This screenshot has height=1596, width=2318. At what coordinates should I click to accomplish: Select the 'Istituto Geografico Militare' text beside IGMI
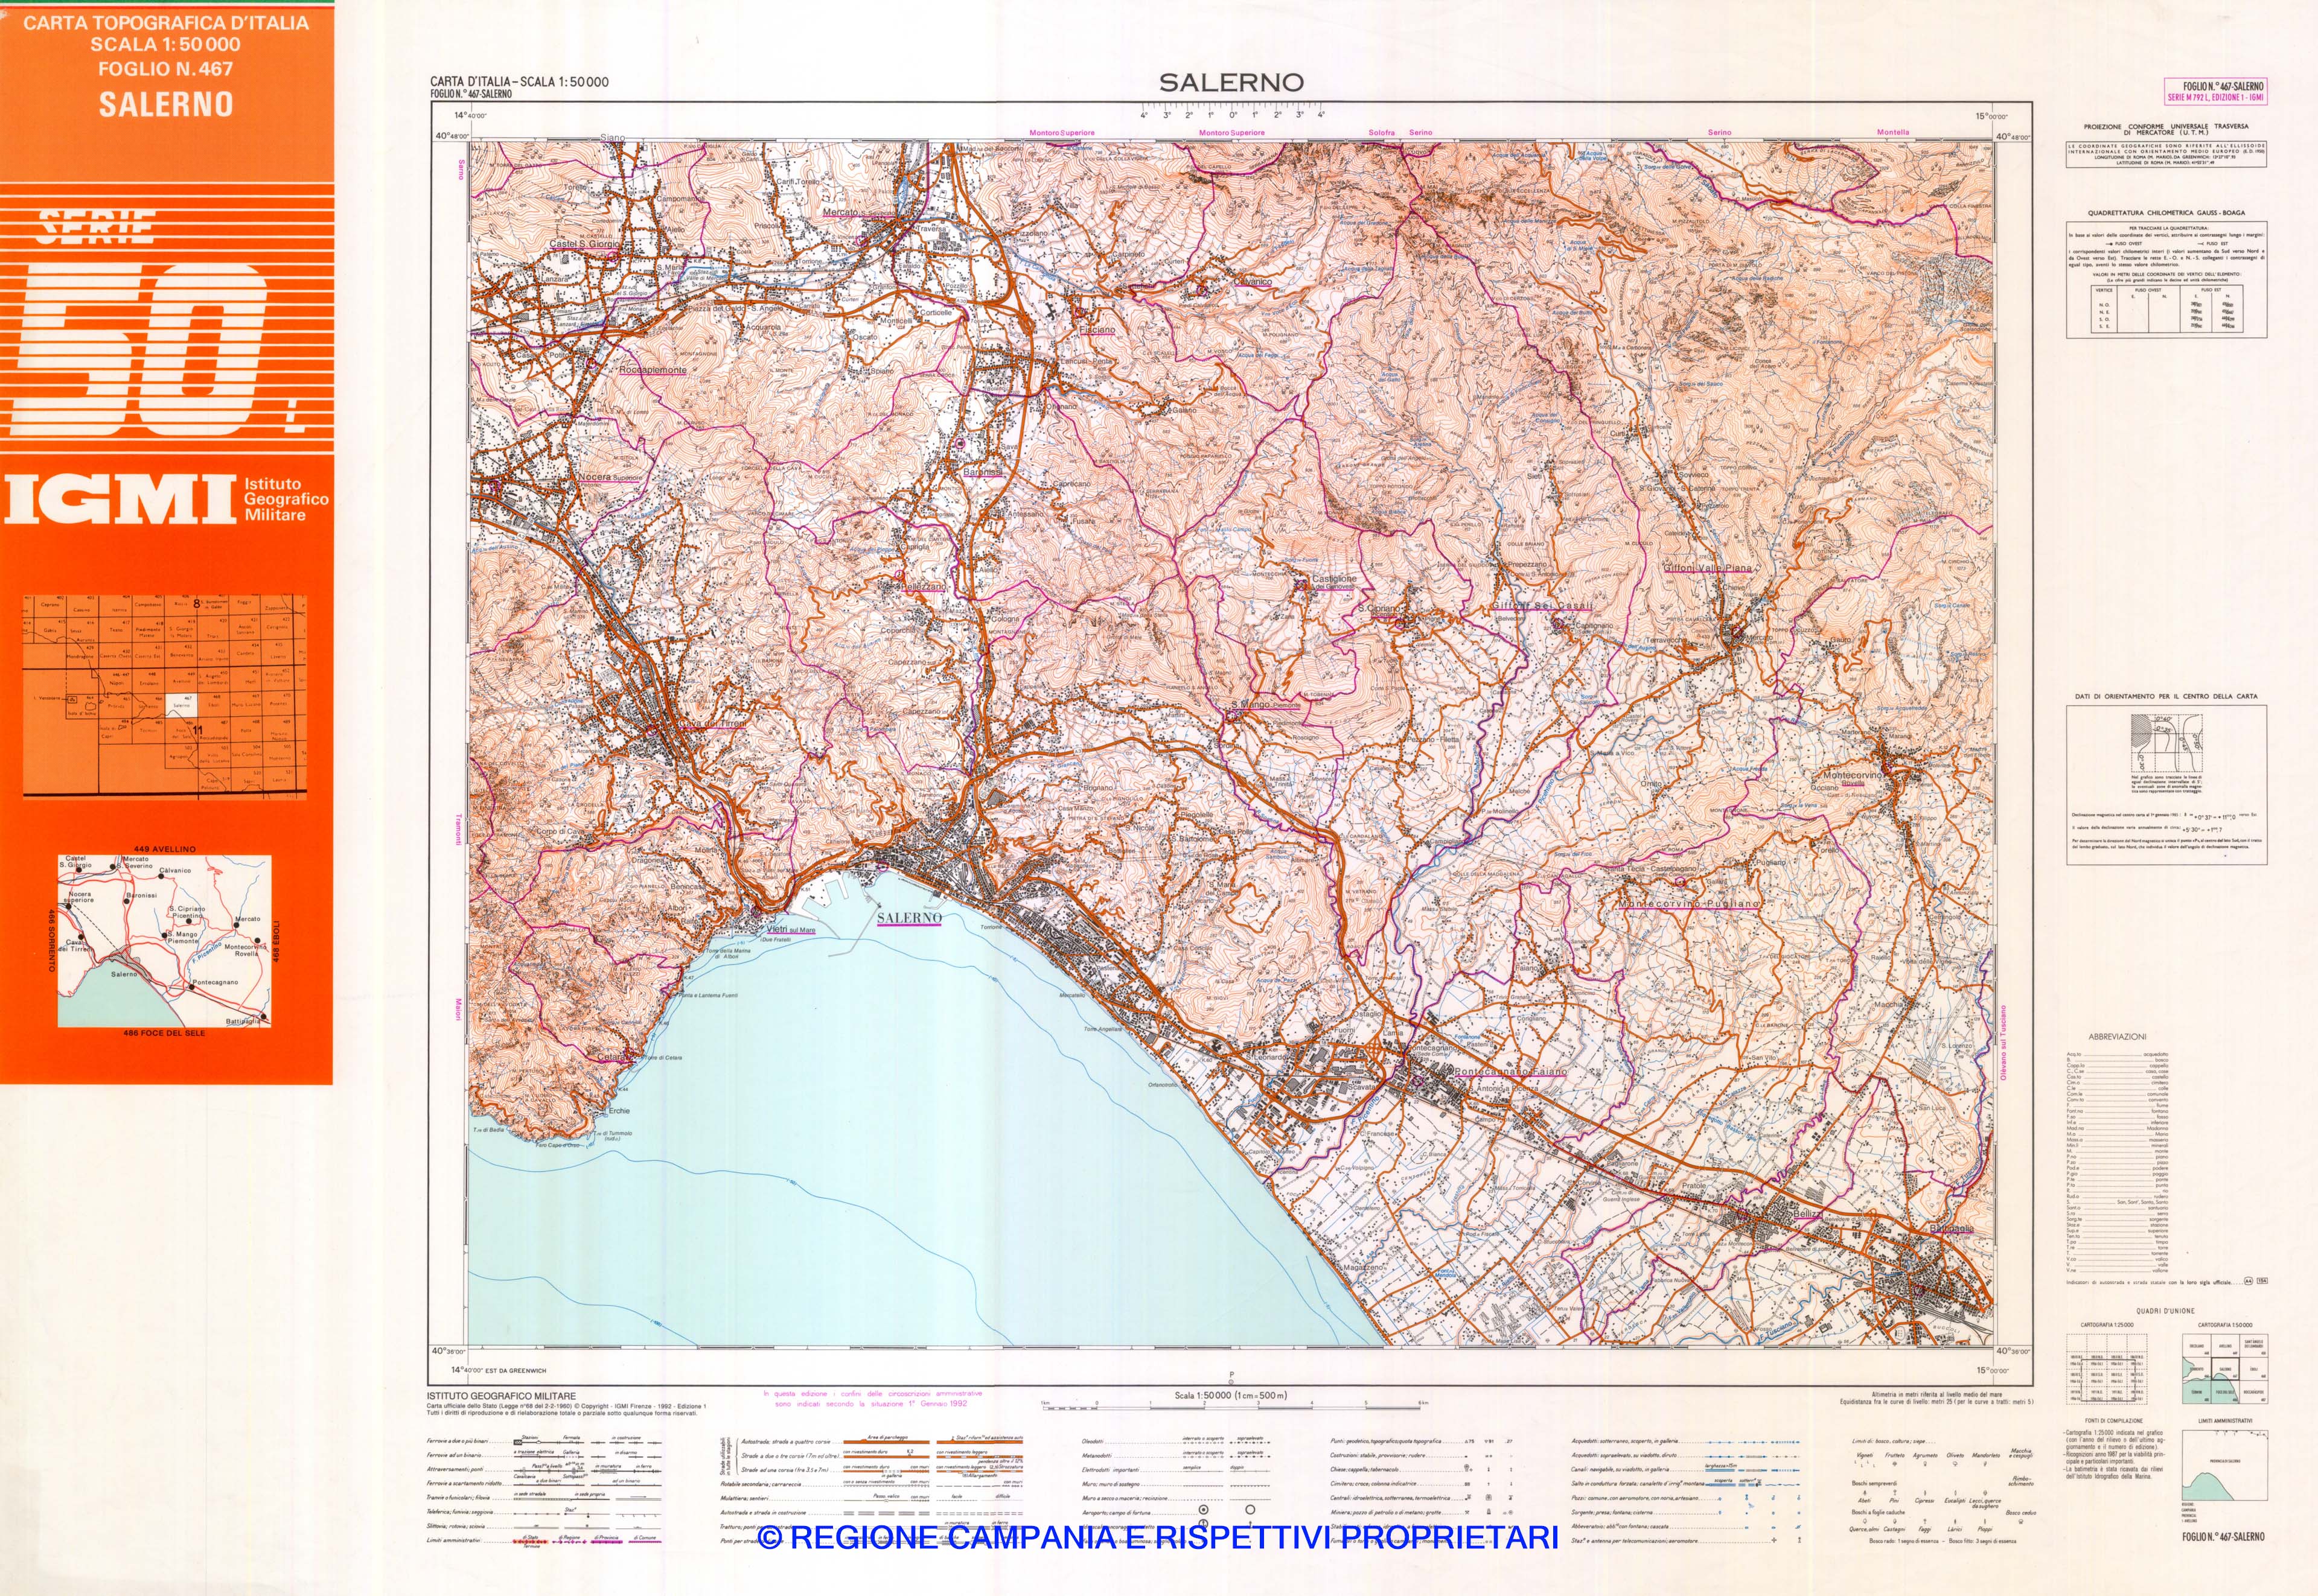[x=286, y=499]
